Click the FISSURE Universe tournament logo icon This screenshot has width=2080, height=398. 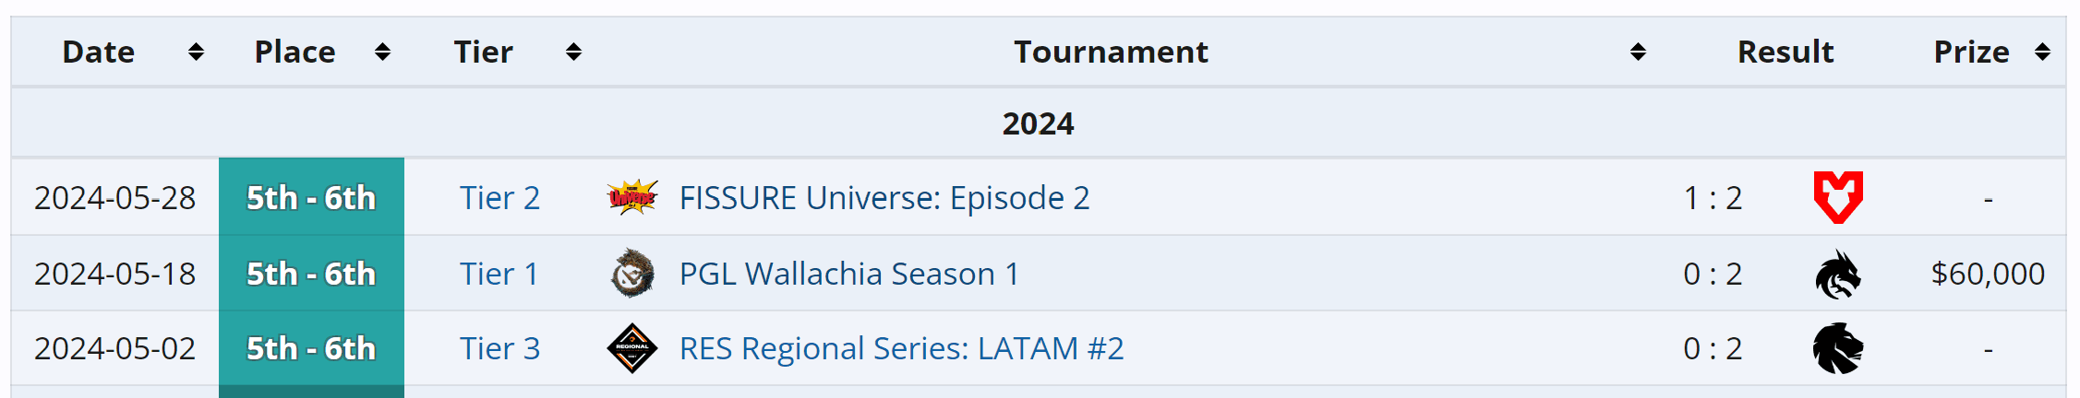632,197
